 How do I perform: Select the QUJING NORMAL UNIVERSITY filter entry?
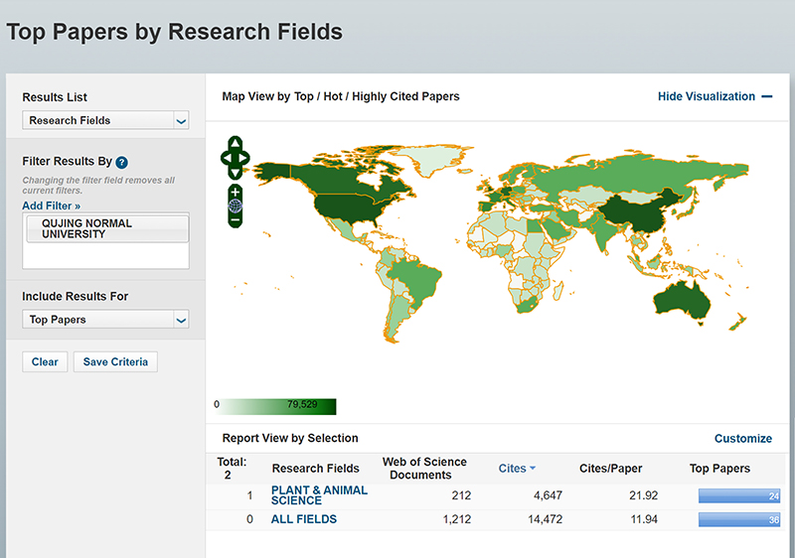(105, 229)
